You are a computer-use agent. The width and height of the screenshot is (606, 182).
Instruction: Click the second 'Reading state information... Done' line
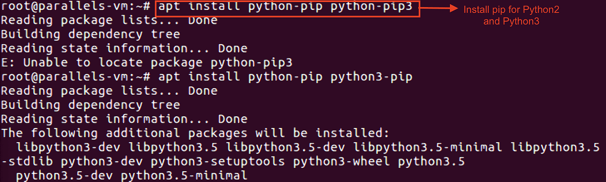point(124,119)
